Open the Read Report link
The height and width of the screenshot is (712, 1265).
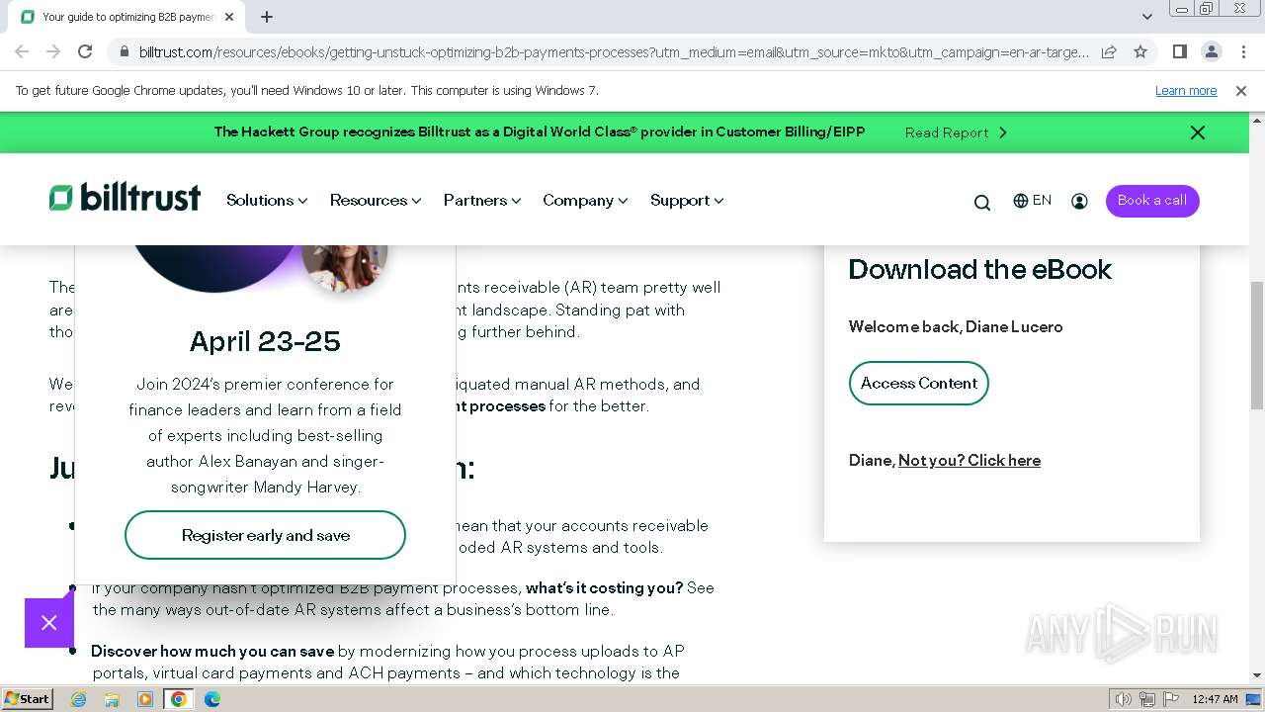956,133
